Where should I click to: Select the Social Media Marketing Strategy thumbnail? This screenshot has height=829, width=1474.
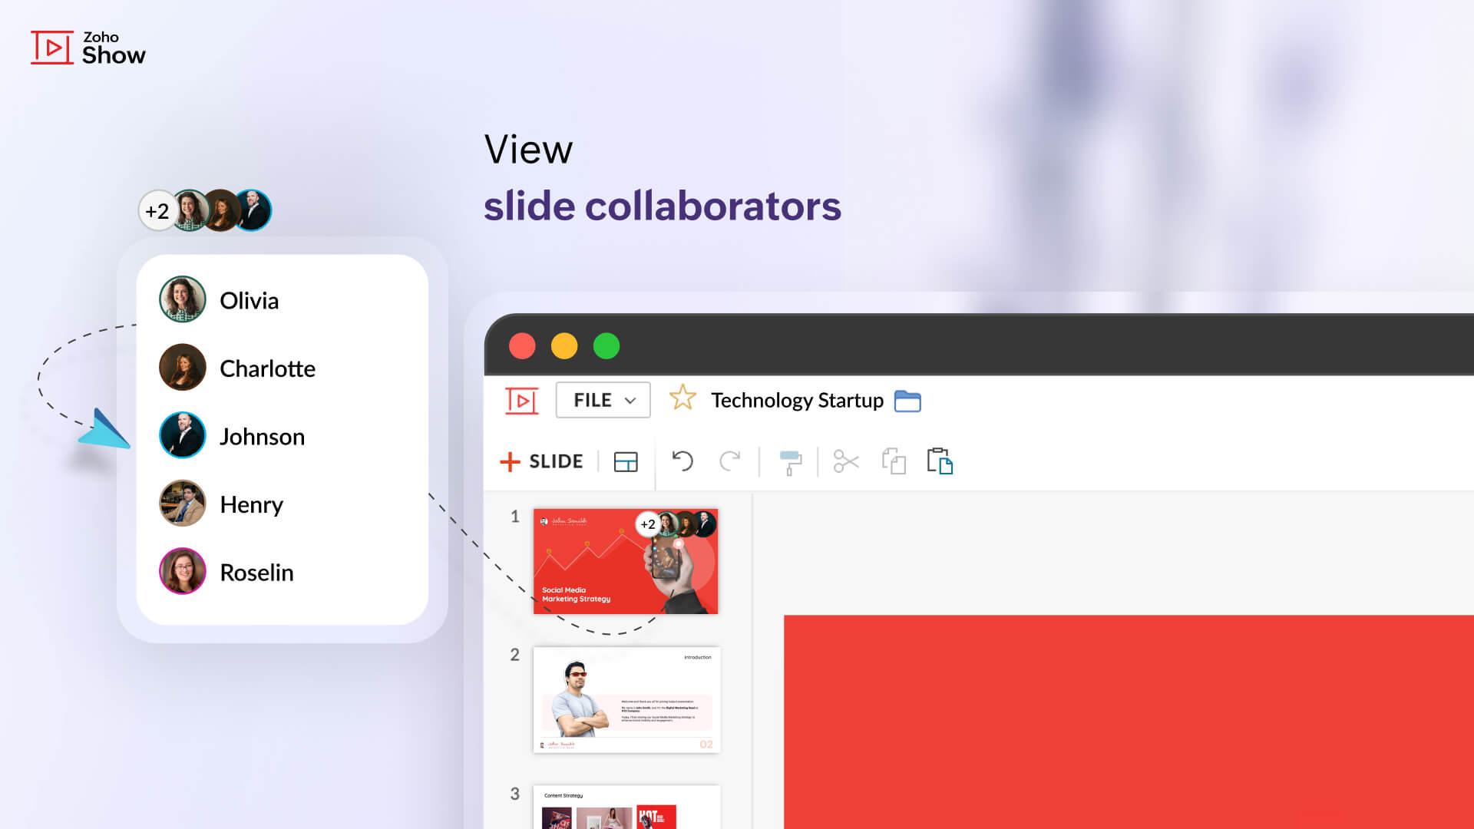pos(625,562)
